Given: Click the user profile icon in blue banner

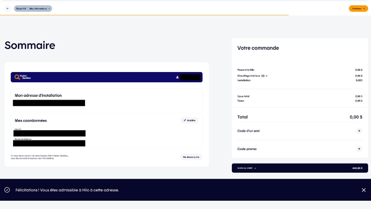Looking at the screenshot, I should pos(177,77).
